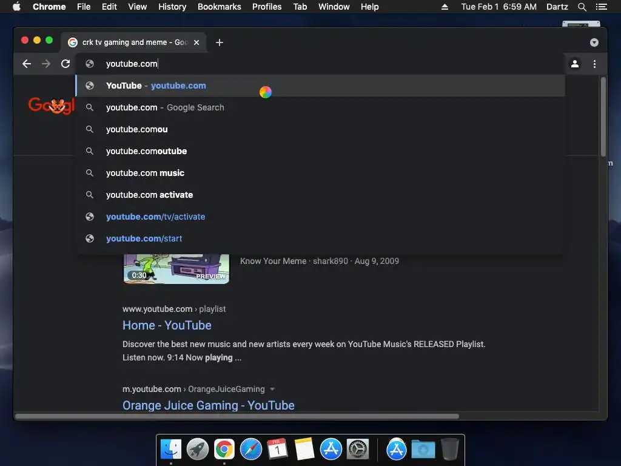Image resolution: width=621 pixels, height=466 pixels.
Task: Select 'youtube.com music' suggestion
Action: pyautogui.click(x=320, y=173)
